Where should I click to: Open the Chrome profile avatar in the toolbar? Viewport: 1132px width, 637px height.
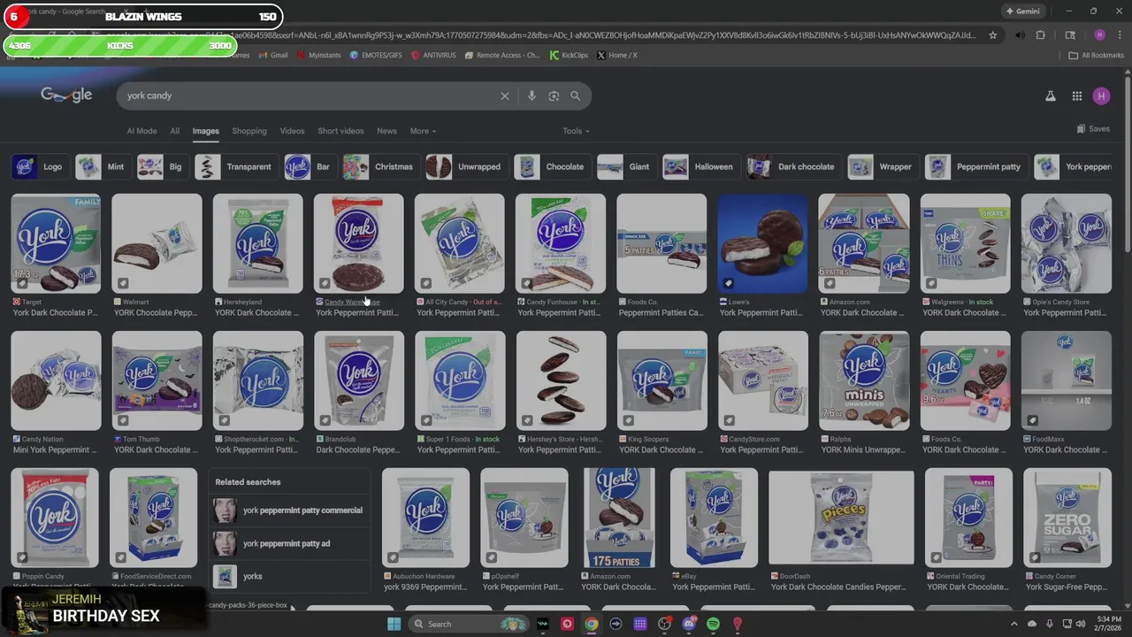(x=1099, y=35)
